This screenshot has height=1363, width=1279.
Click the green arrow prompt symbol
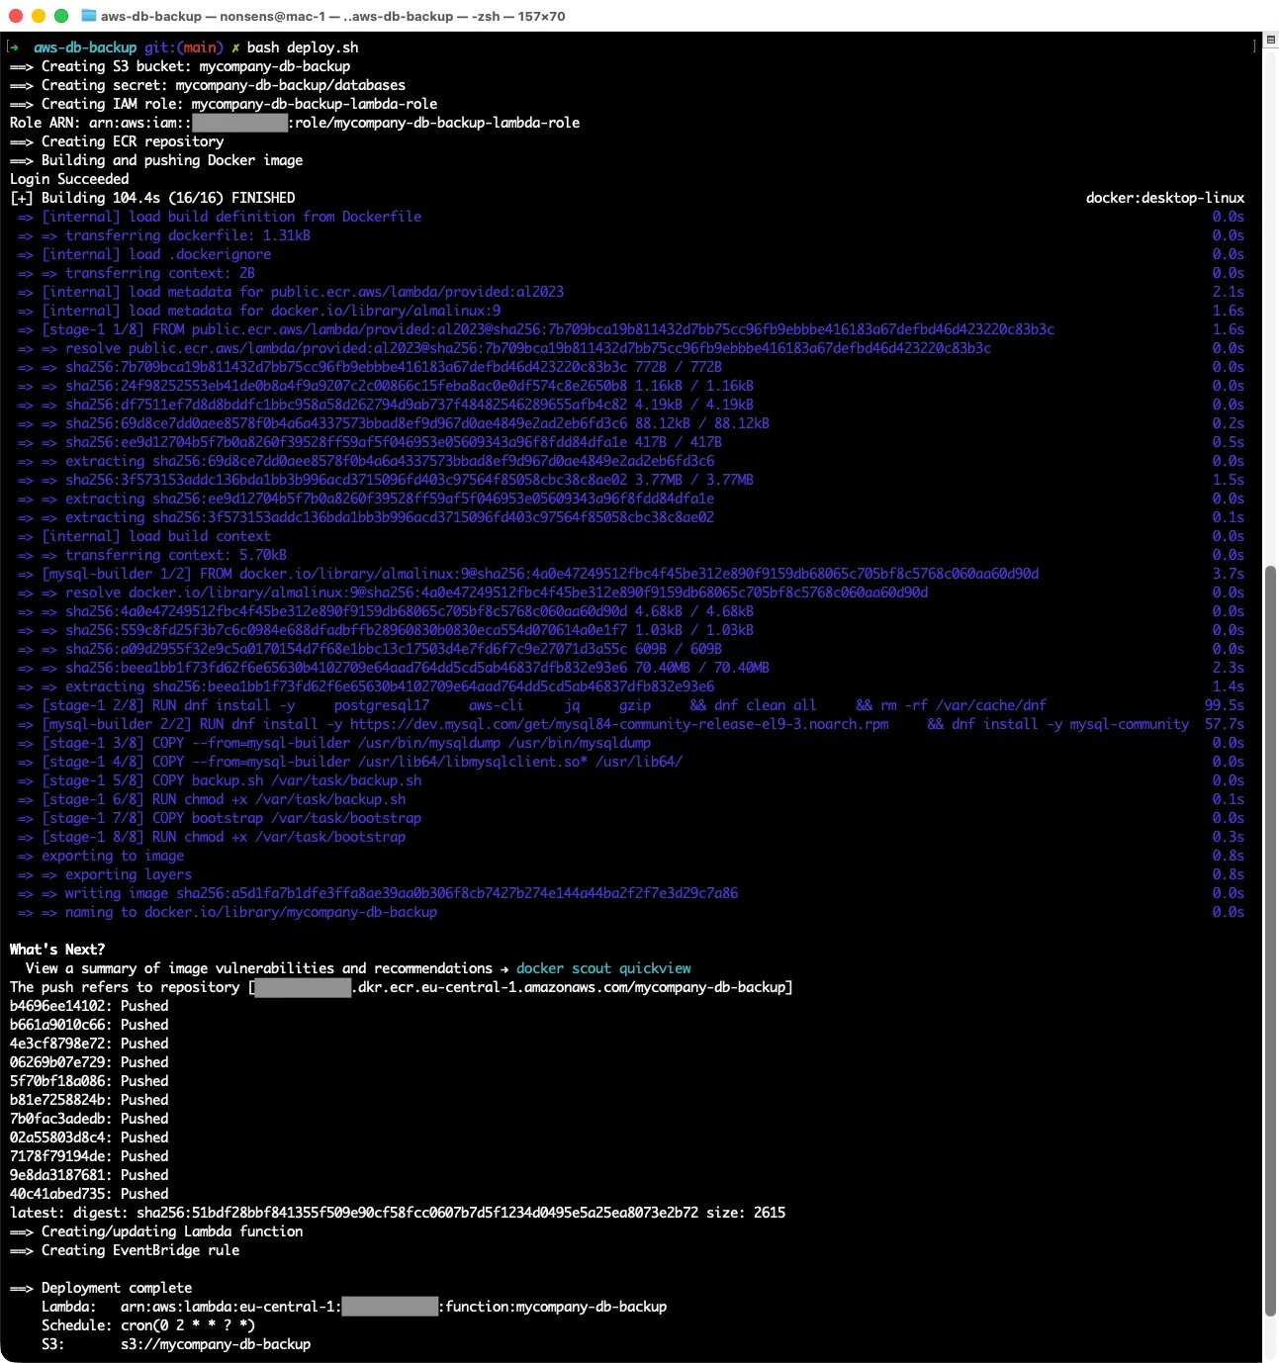point(15,46)
